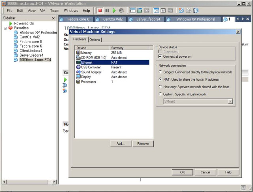This screenshot has width=253, height=192.
Task: Click the CD-ROM device icon
Action: [78, 58]
